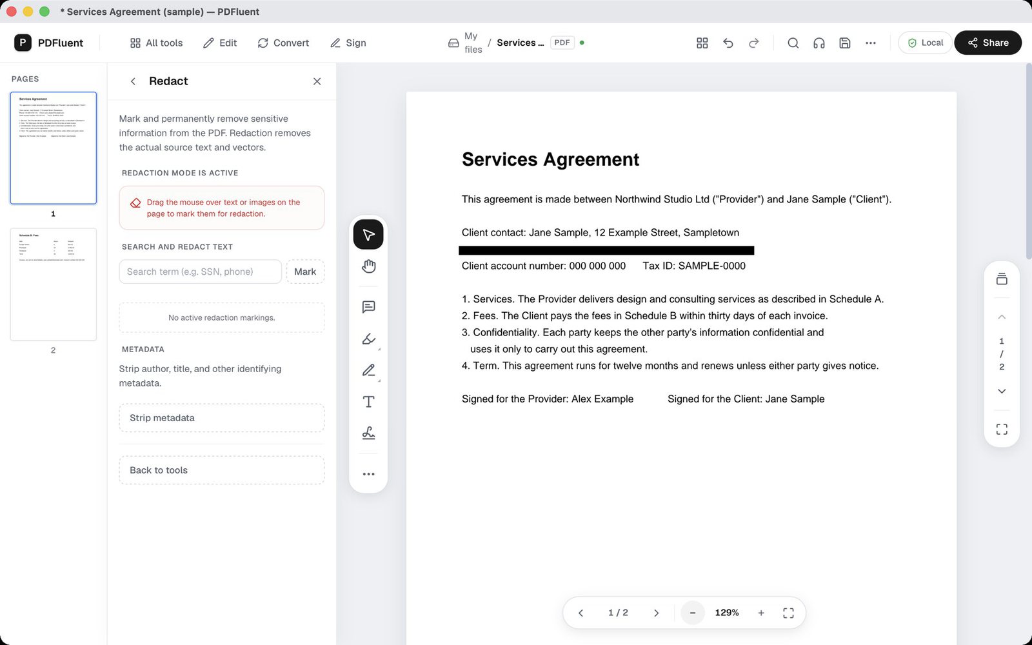The width and height of the screenshot is (1032, 645).
Task: Switch to the Edit menu
Action: (x=220, y=43)
